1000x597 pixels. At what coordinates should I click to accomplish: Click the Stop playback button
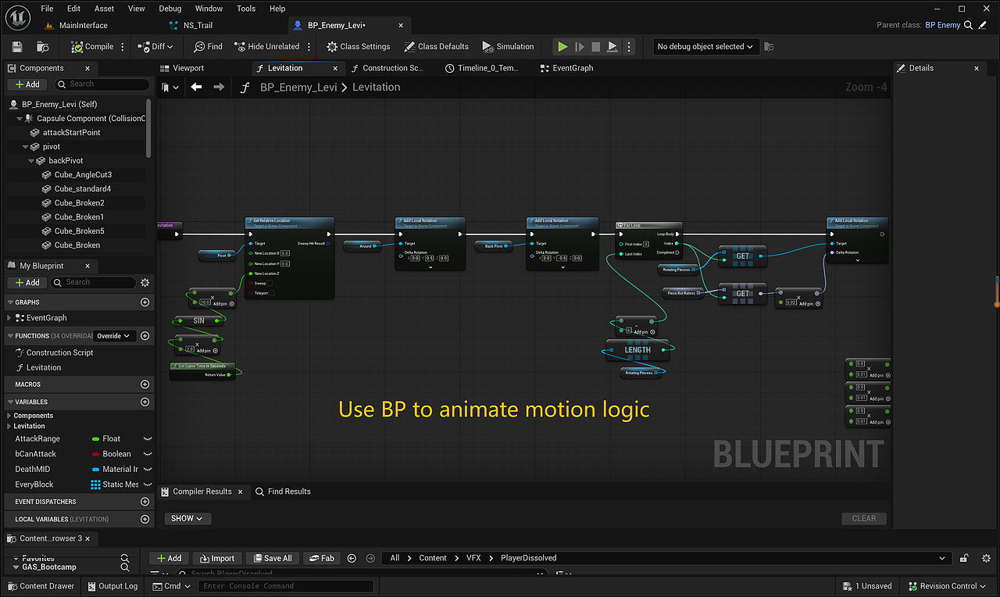[598, 47]
